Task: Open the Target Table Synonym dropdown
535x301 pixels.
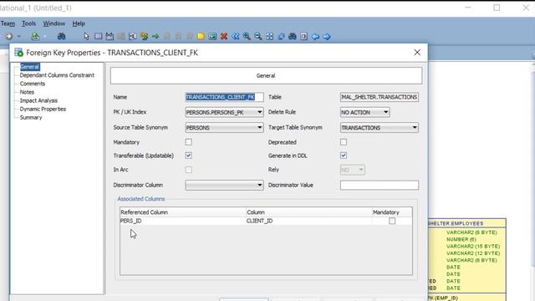Action: 379,128
